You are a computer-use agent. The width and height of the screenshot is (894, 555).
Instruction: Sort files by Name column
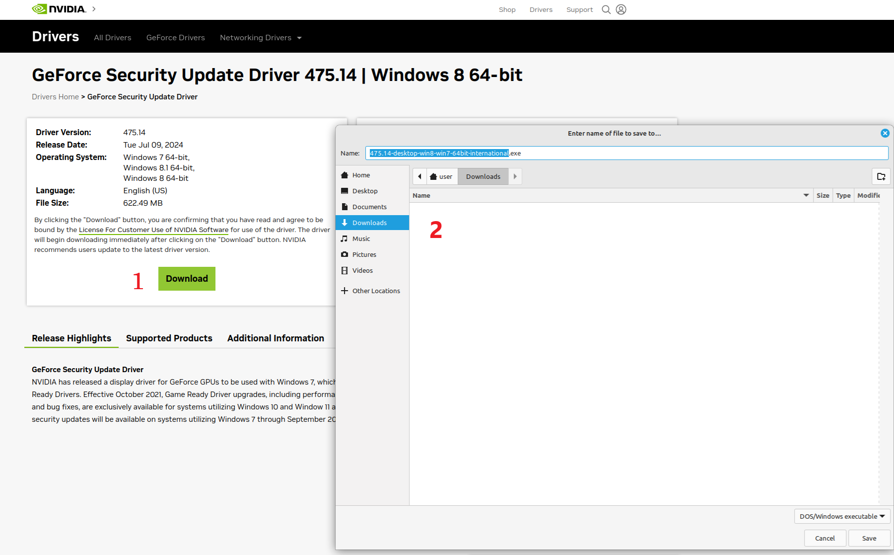(x=611, y=195)
